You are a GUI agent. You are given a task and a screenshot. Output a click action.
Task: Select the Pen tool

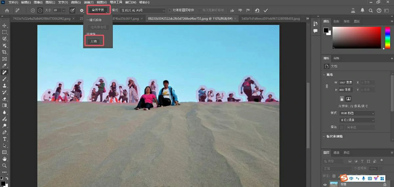[x=4, y=132]
